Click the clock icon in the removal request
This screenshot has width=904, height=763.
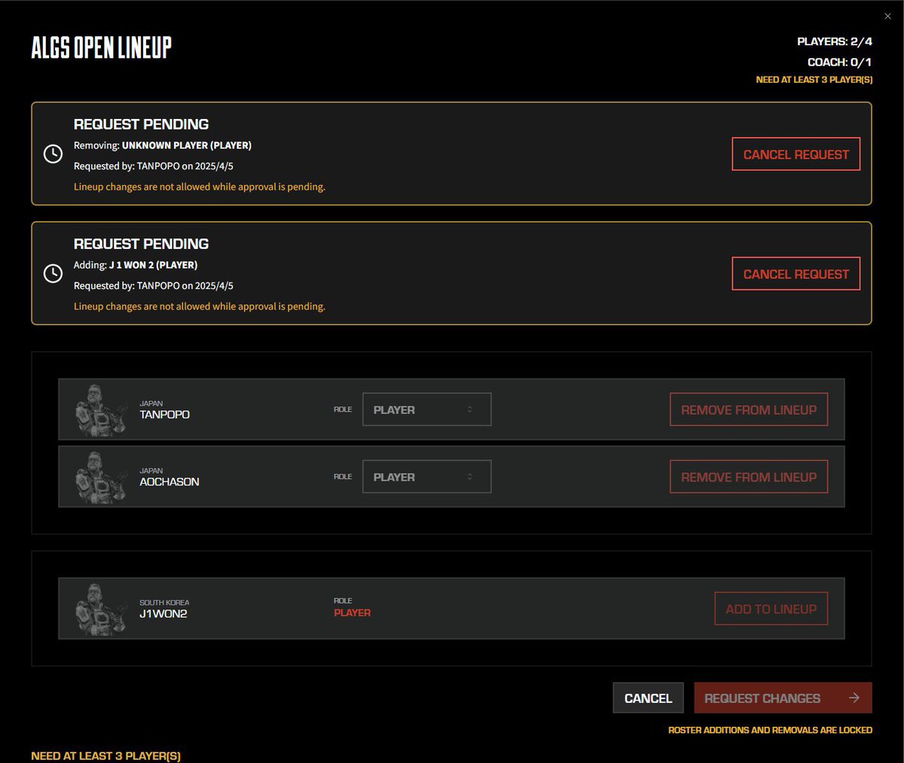53,154
